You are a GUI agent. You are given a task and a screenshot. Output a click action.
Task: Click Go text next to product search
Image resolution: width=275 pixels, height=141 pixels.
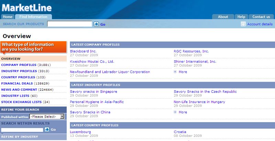click(103, 24)
